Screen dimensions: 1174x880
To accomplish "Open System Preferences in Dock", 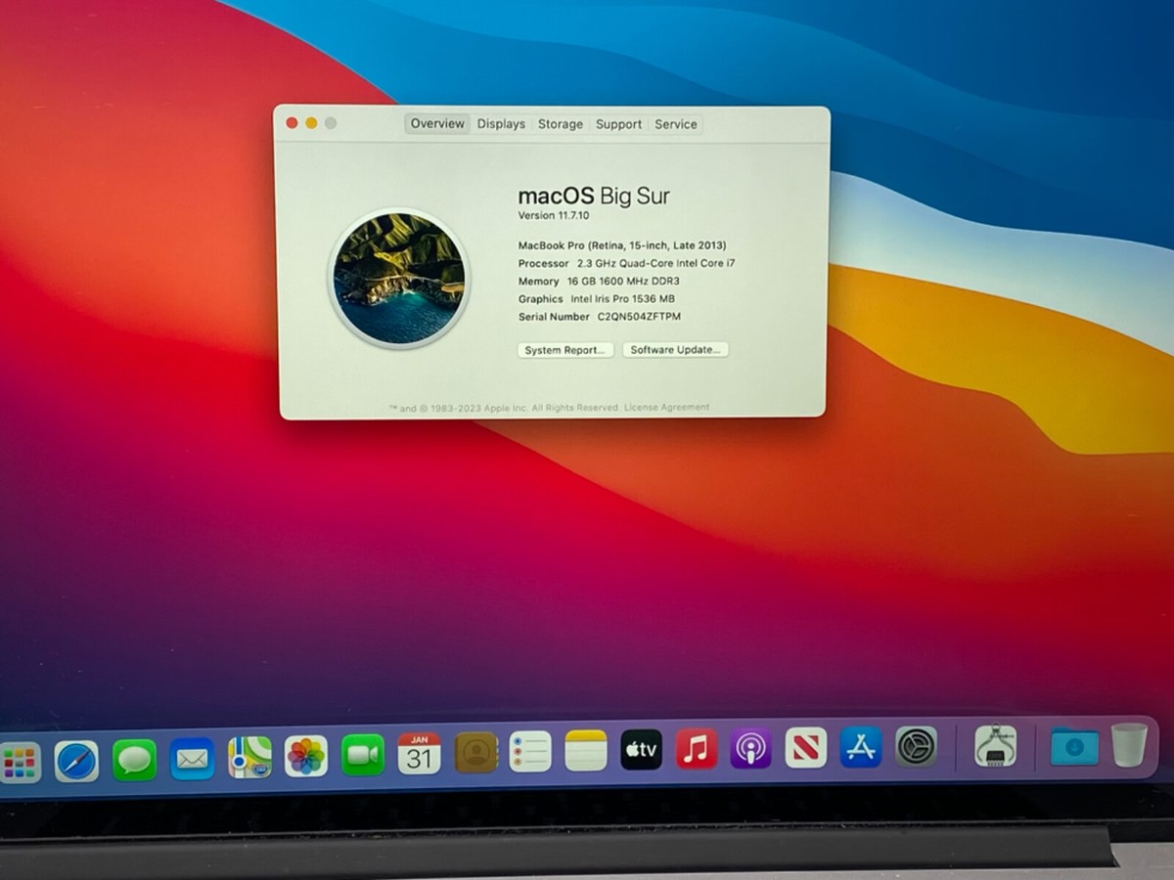I will (916, 746).
